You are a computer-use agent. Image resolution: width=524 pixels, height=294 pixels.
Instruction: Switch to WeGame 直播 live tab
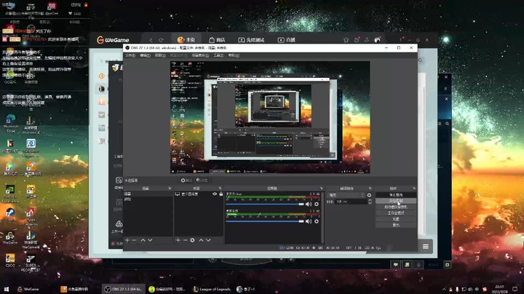coord(287,40)
